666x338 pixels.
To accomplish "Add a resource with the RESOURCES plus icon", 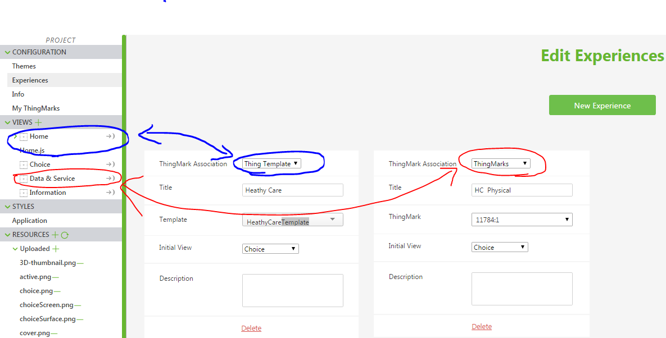I will [x=55, y=235].
